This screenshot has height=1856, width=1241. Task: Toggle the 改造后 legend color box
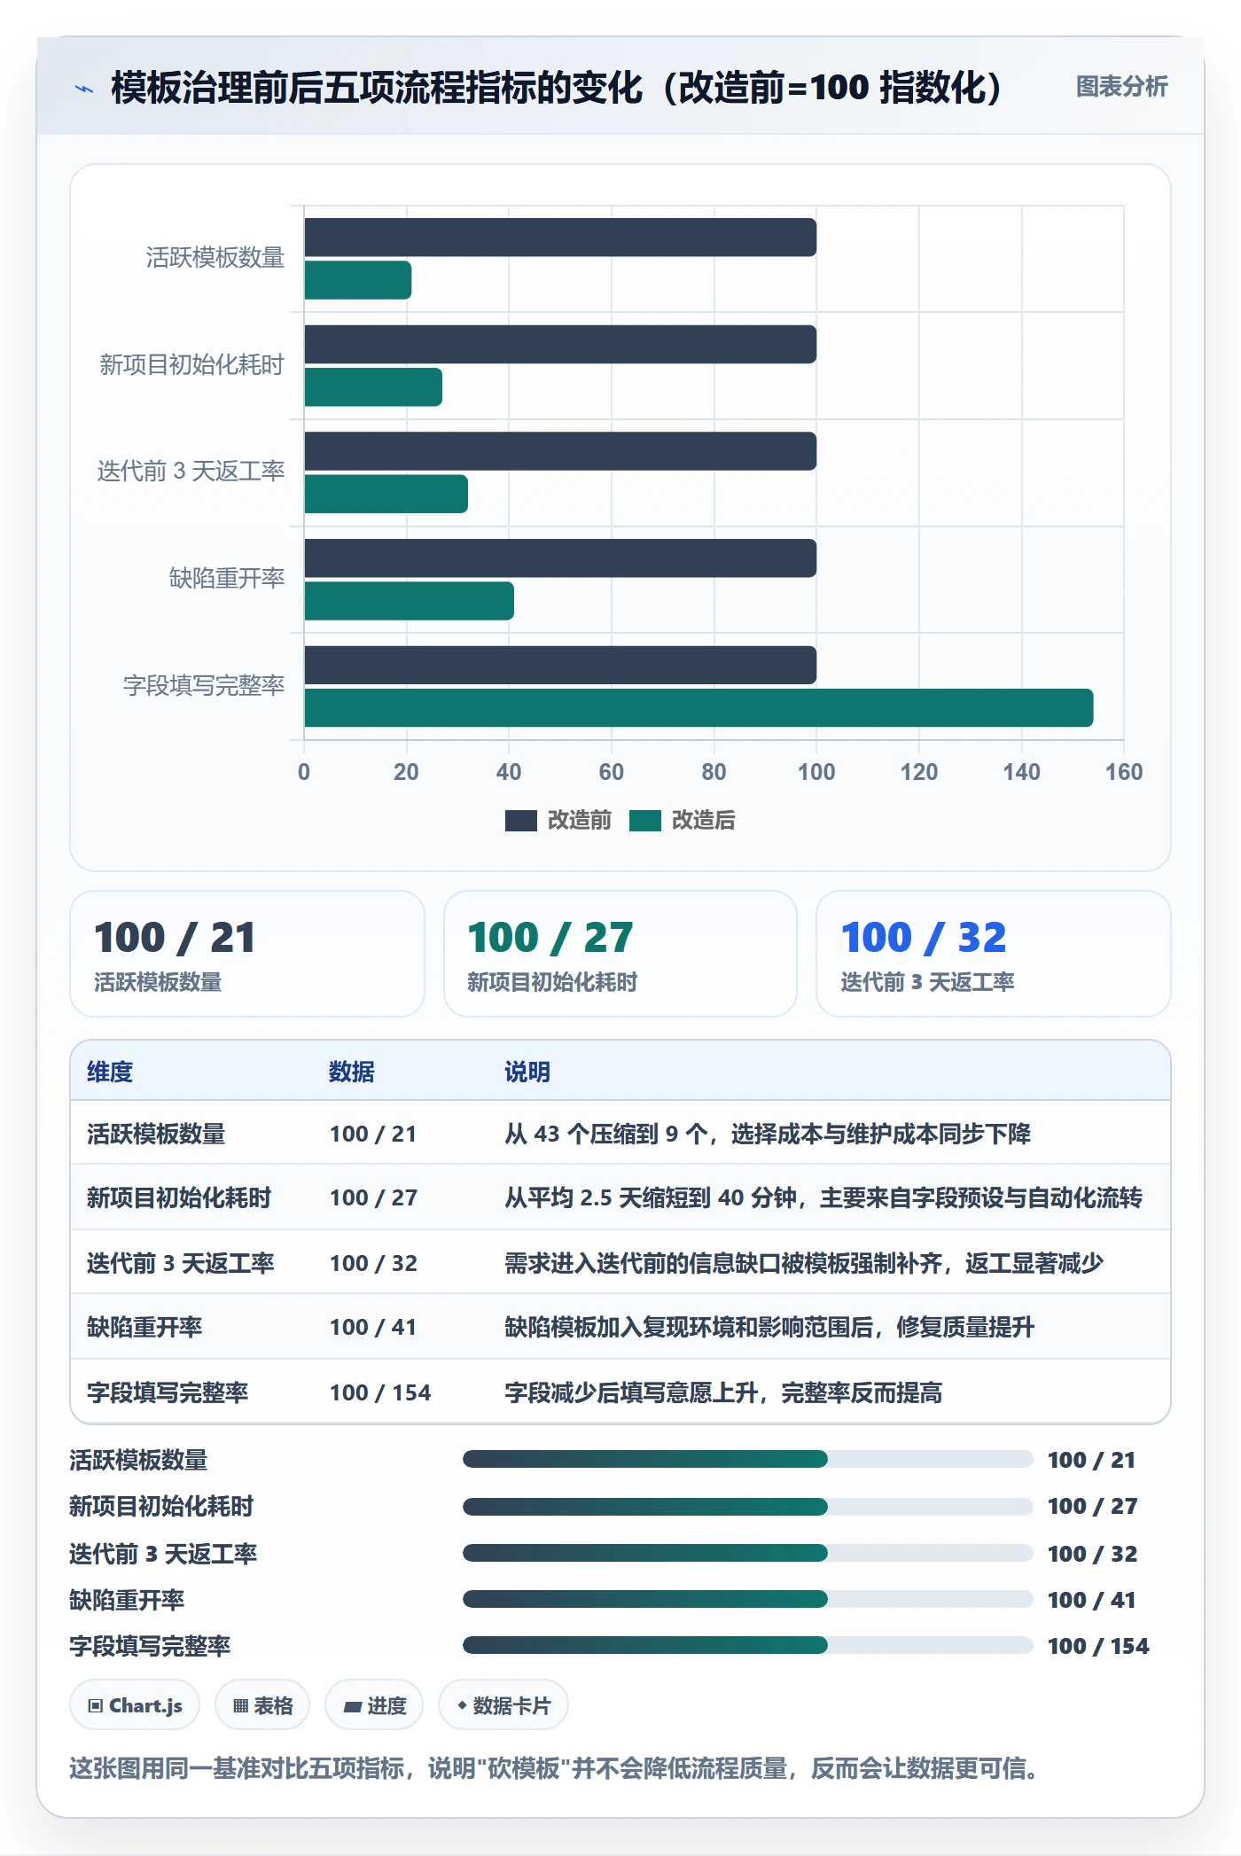(645, 821)
